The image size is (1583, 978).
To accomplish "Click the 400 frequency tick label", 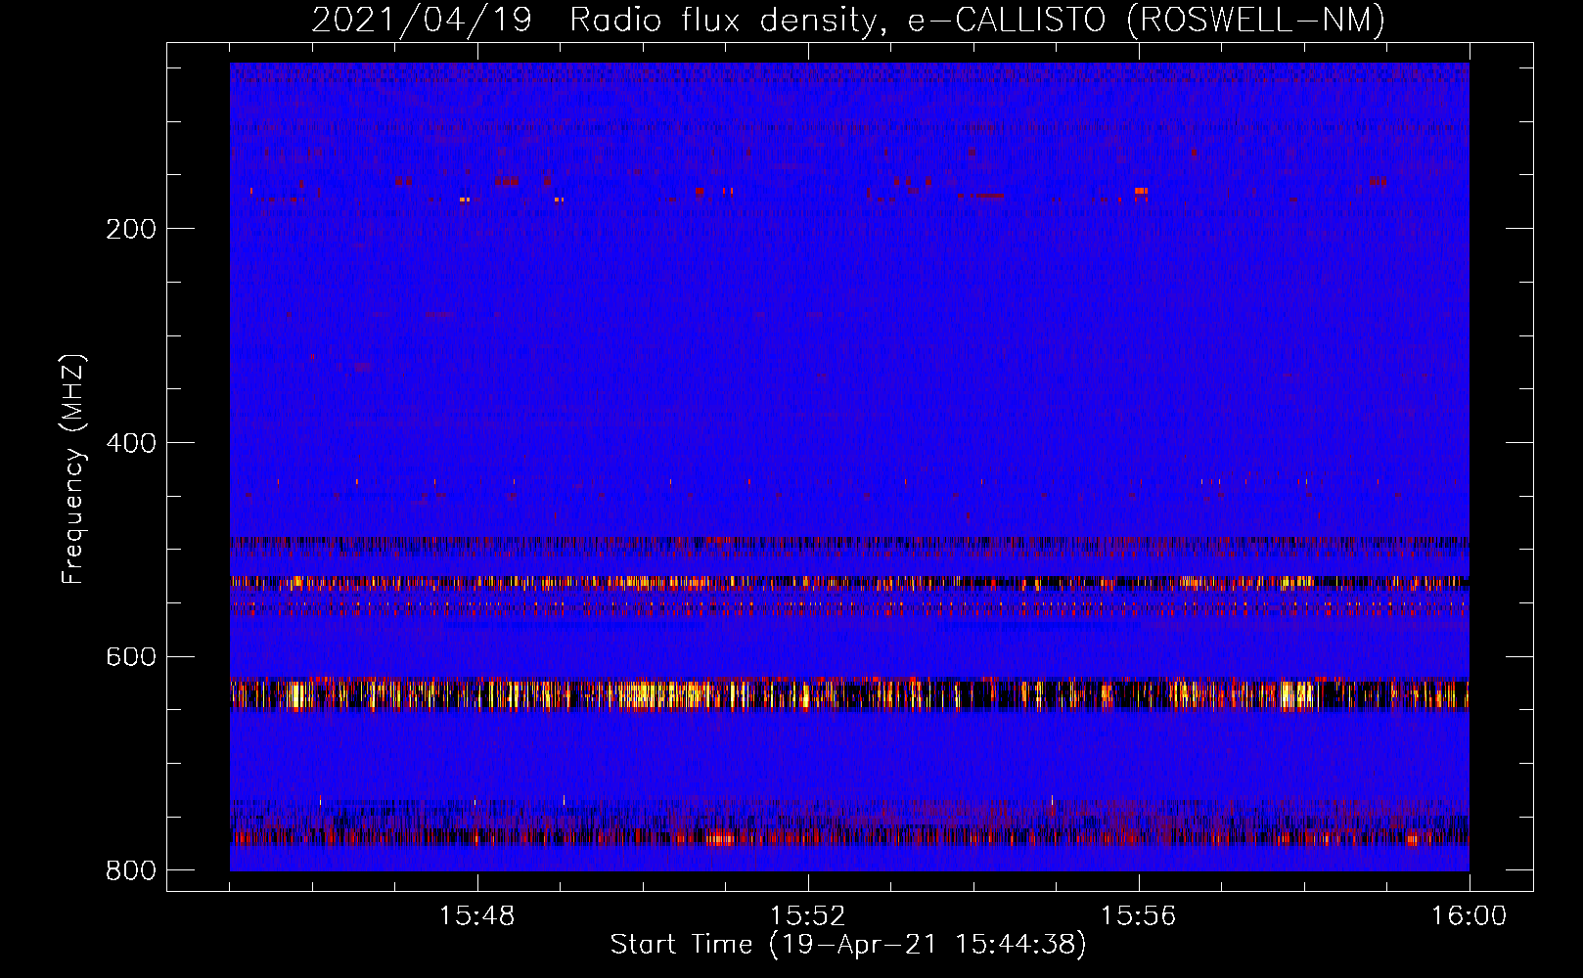I will [131, 443].
